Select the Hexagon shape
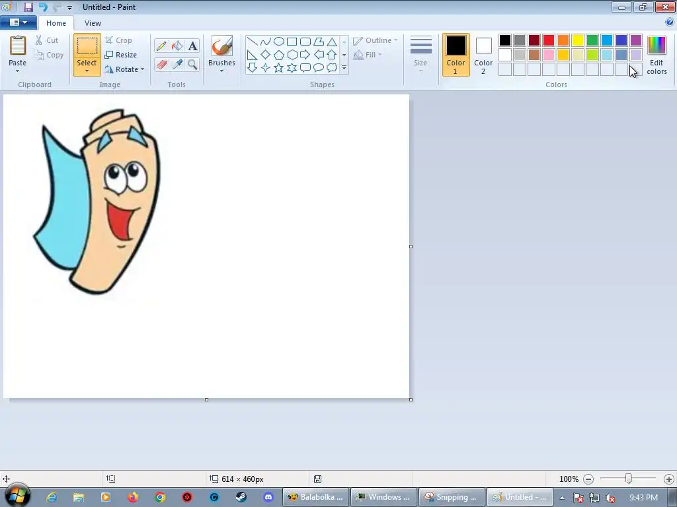677x507 pixels. 292,55
